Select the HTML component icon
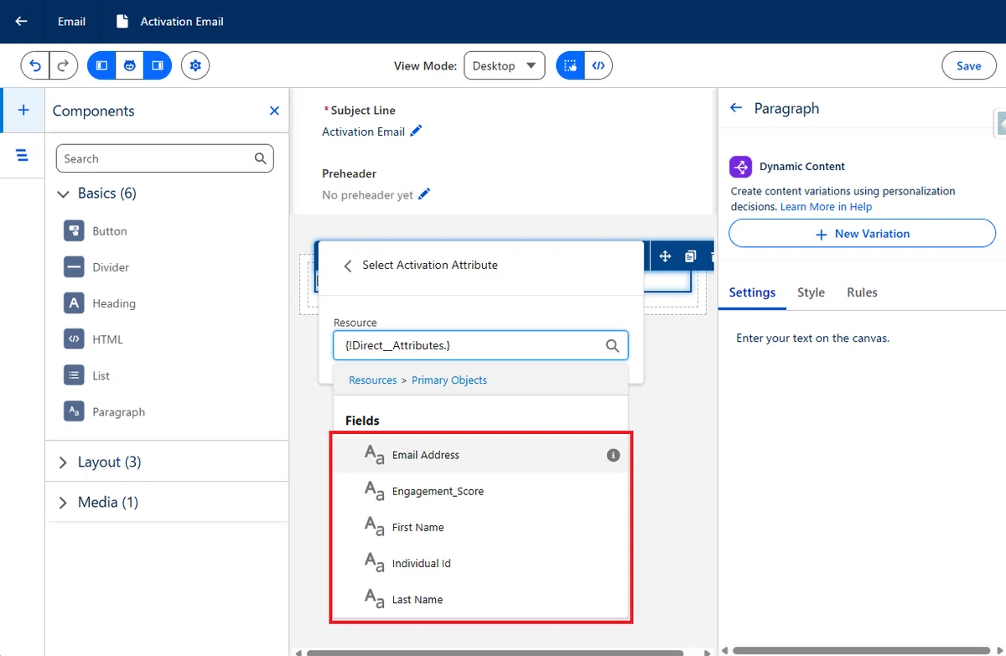 74,338
